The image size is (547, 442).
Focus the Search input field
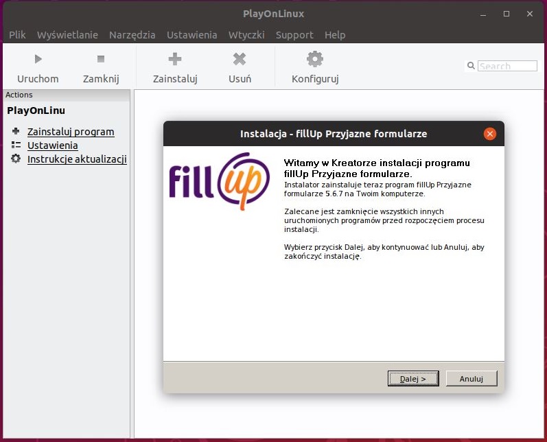[507, 66]
